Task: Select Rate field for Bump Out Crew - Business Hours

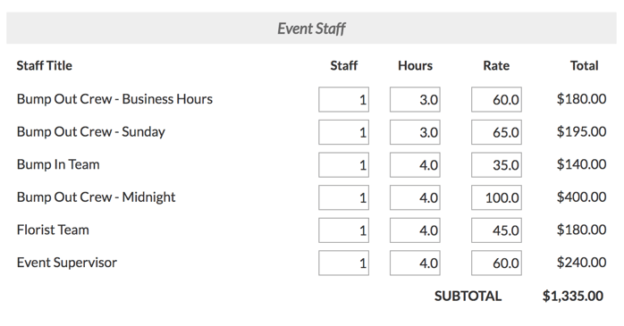Action: (x=497, y=99)
